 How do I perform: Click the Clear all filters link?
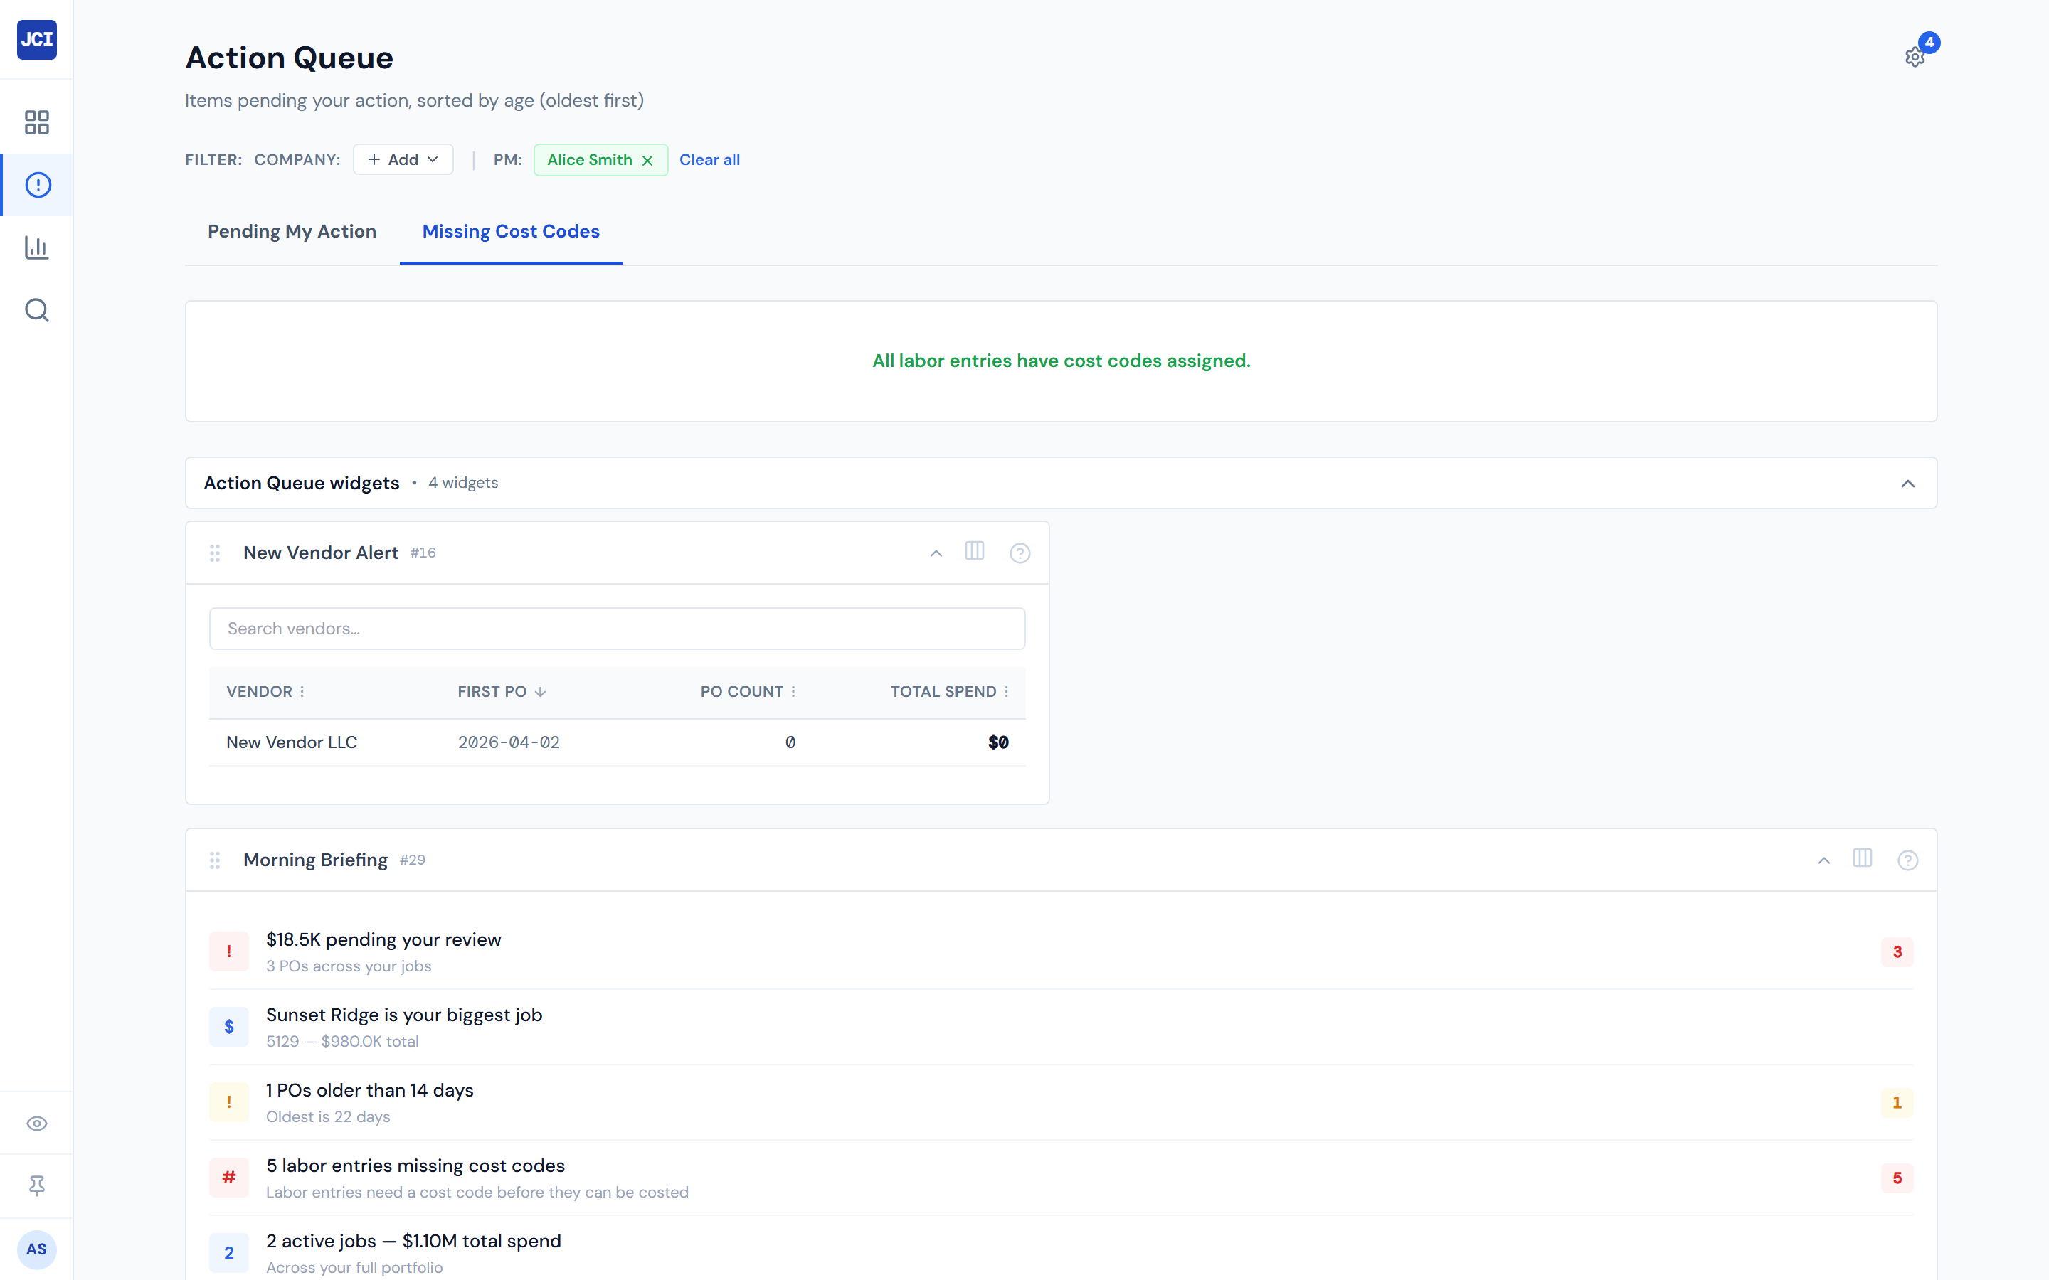(x=709, y=159)
